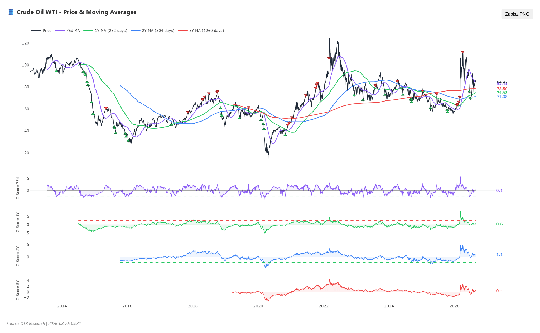
Task: Select the 0.6 Z-Score 1Y latest value
Action: pyautogui.click(x=499, y=224)
